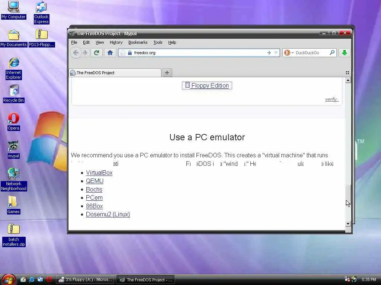The width and height of the screenshot is (381, 285).
Task: Select The FreeDOS Project tab
Action: 115,73
